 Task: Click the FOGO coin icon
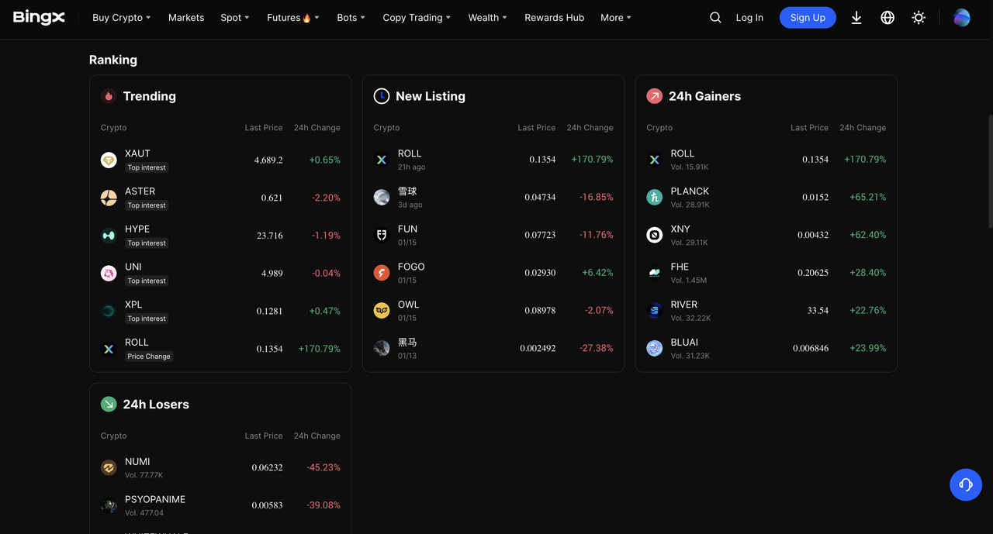(381, 273)
